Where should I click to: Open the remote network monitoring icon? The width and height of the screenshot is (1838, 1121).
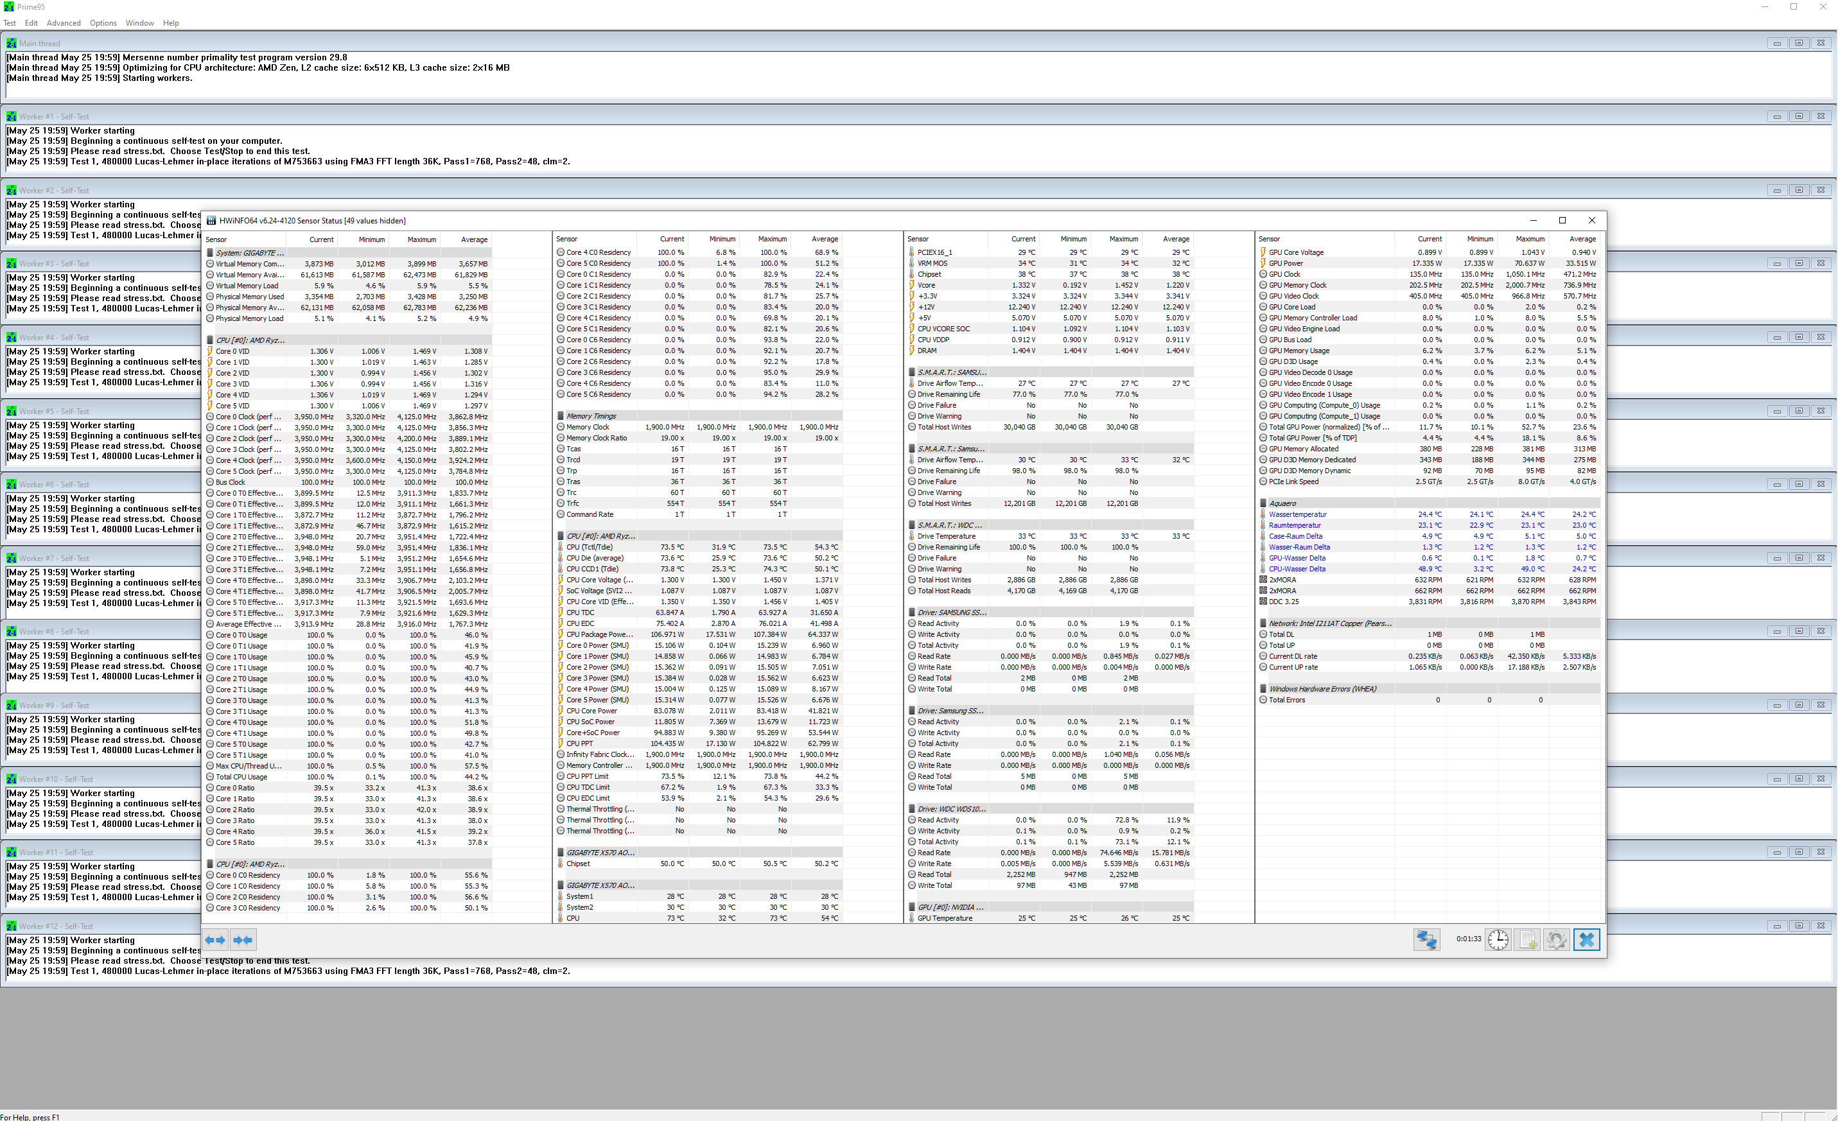pyautogui.click(x=1426, y=940)
